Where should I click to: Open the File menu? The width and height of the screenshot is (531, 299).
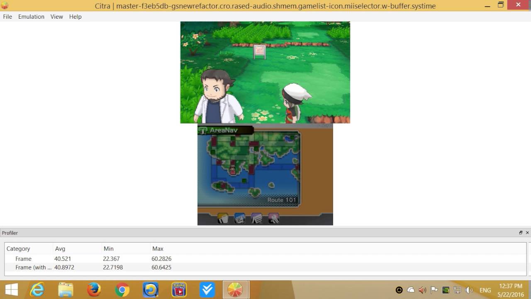point(7,17)
